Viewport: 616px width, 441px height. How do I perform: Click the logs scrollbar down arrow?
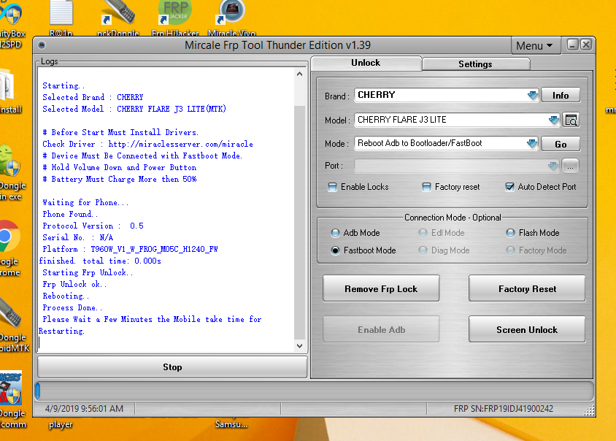[300, 346]
